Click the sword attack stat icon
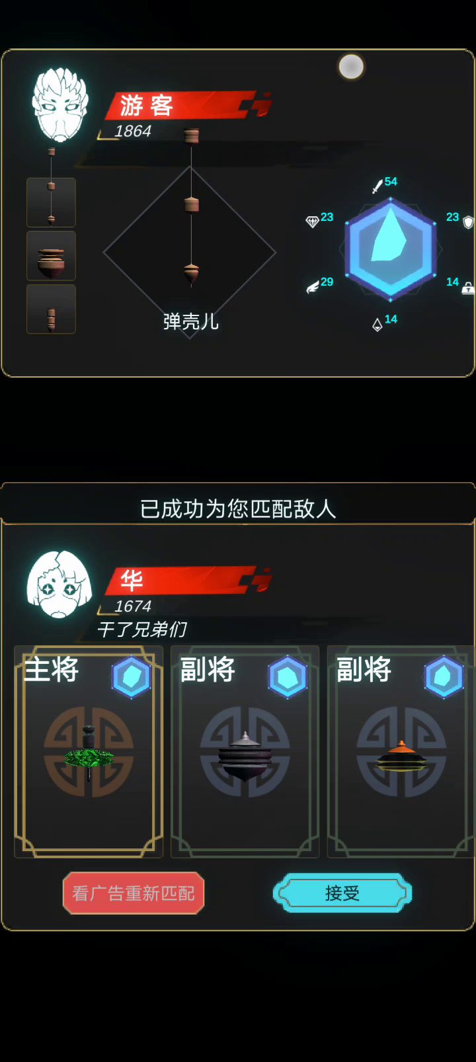Viewport: 476px width, 1062px height. coord(377,186)
